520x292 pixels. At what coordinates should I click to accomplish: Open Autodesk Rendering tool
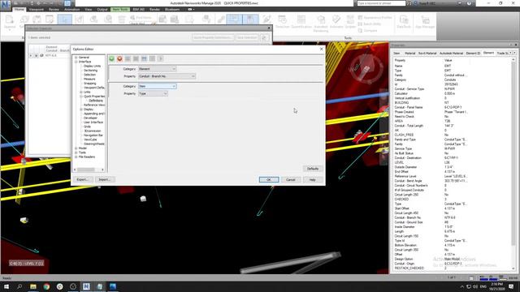(x=321, y=24)
